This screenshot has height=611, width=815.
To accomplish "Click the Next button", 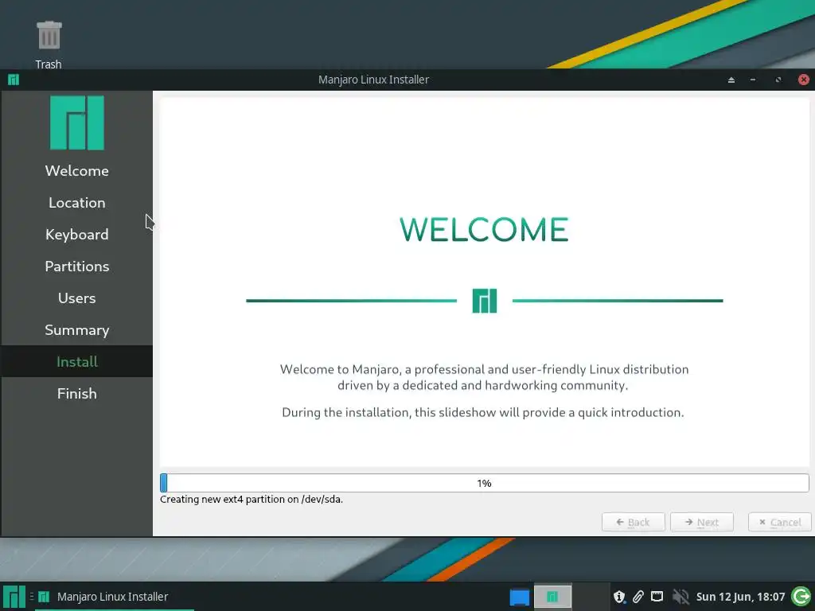I will [x=702, y=522].
